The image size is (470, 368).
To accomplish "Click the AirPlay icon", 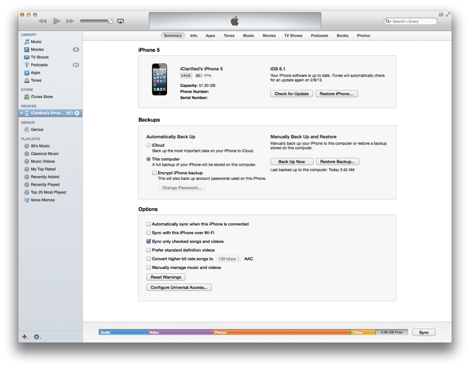I will (120, 21).
